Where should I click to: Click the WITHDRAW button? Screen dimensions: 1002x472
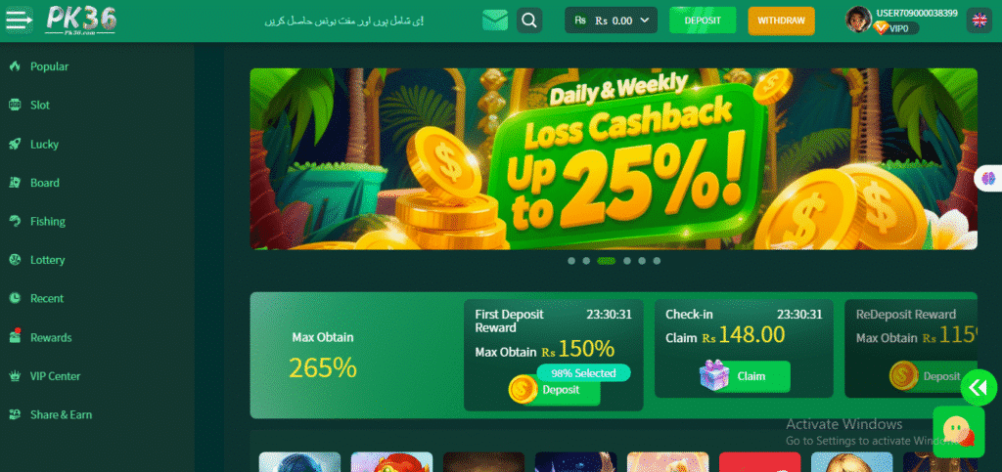click(x=781, y=21)
